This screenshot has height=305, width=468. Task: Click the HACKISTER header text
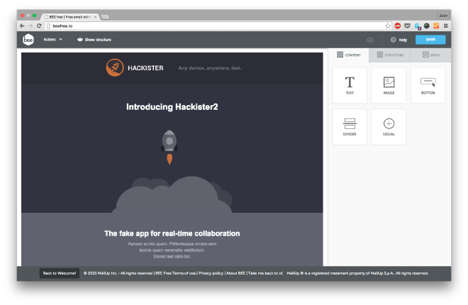[x=145, y=68]
